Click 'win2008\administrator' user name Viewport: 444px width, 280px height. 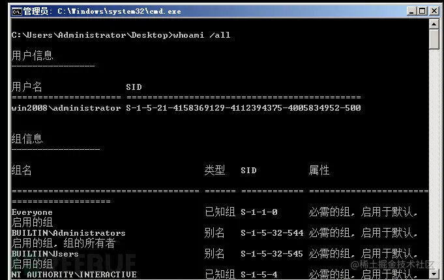[x=66, y=108]
